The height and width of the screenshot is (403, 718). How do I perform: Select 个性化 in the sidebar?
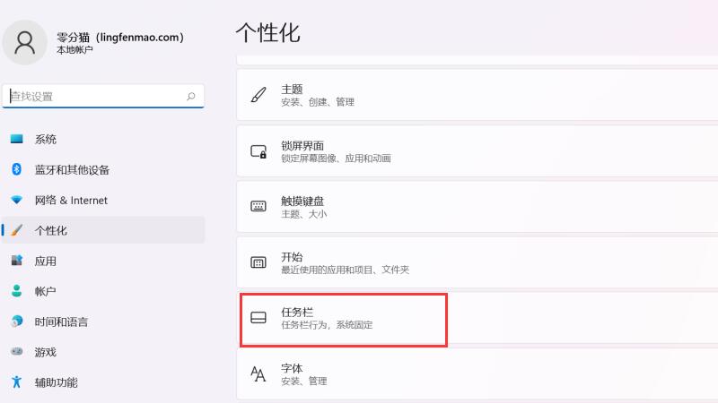[x=50, y=230]
